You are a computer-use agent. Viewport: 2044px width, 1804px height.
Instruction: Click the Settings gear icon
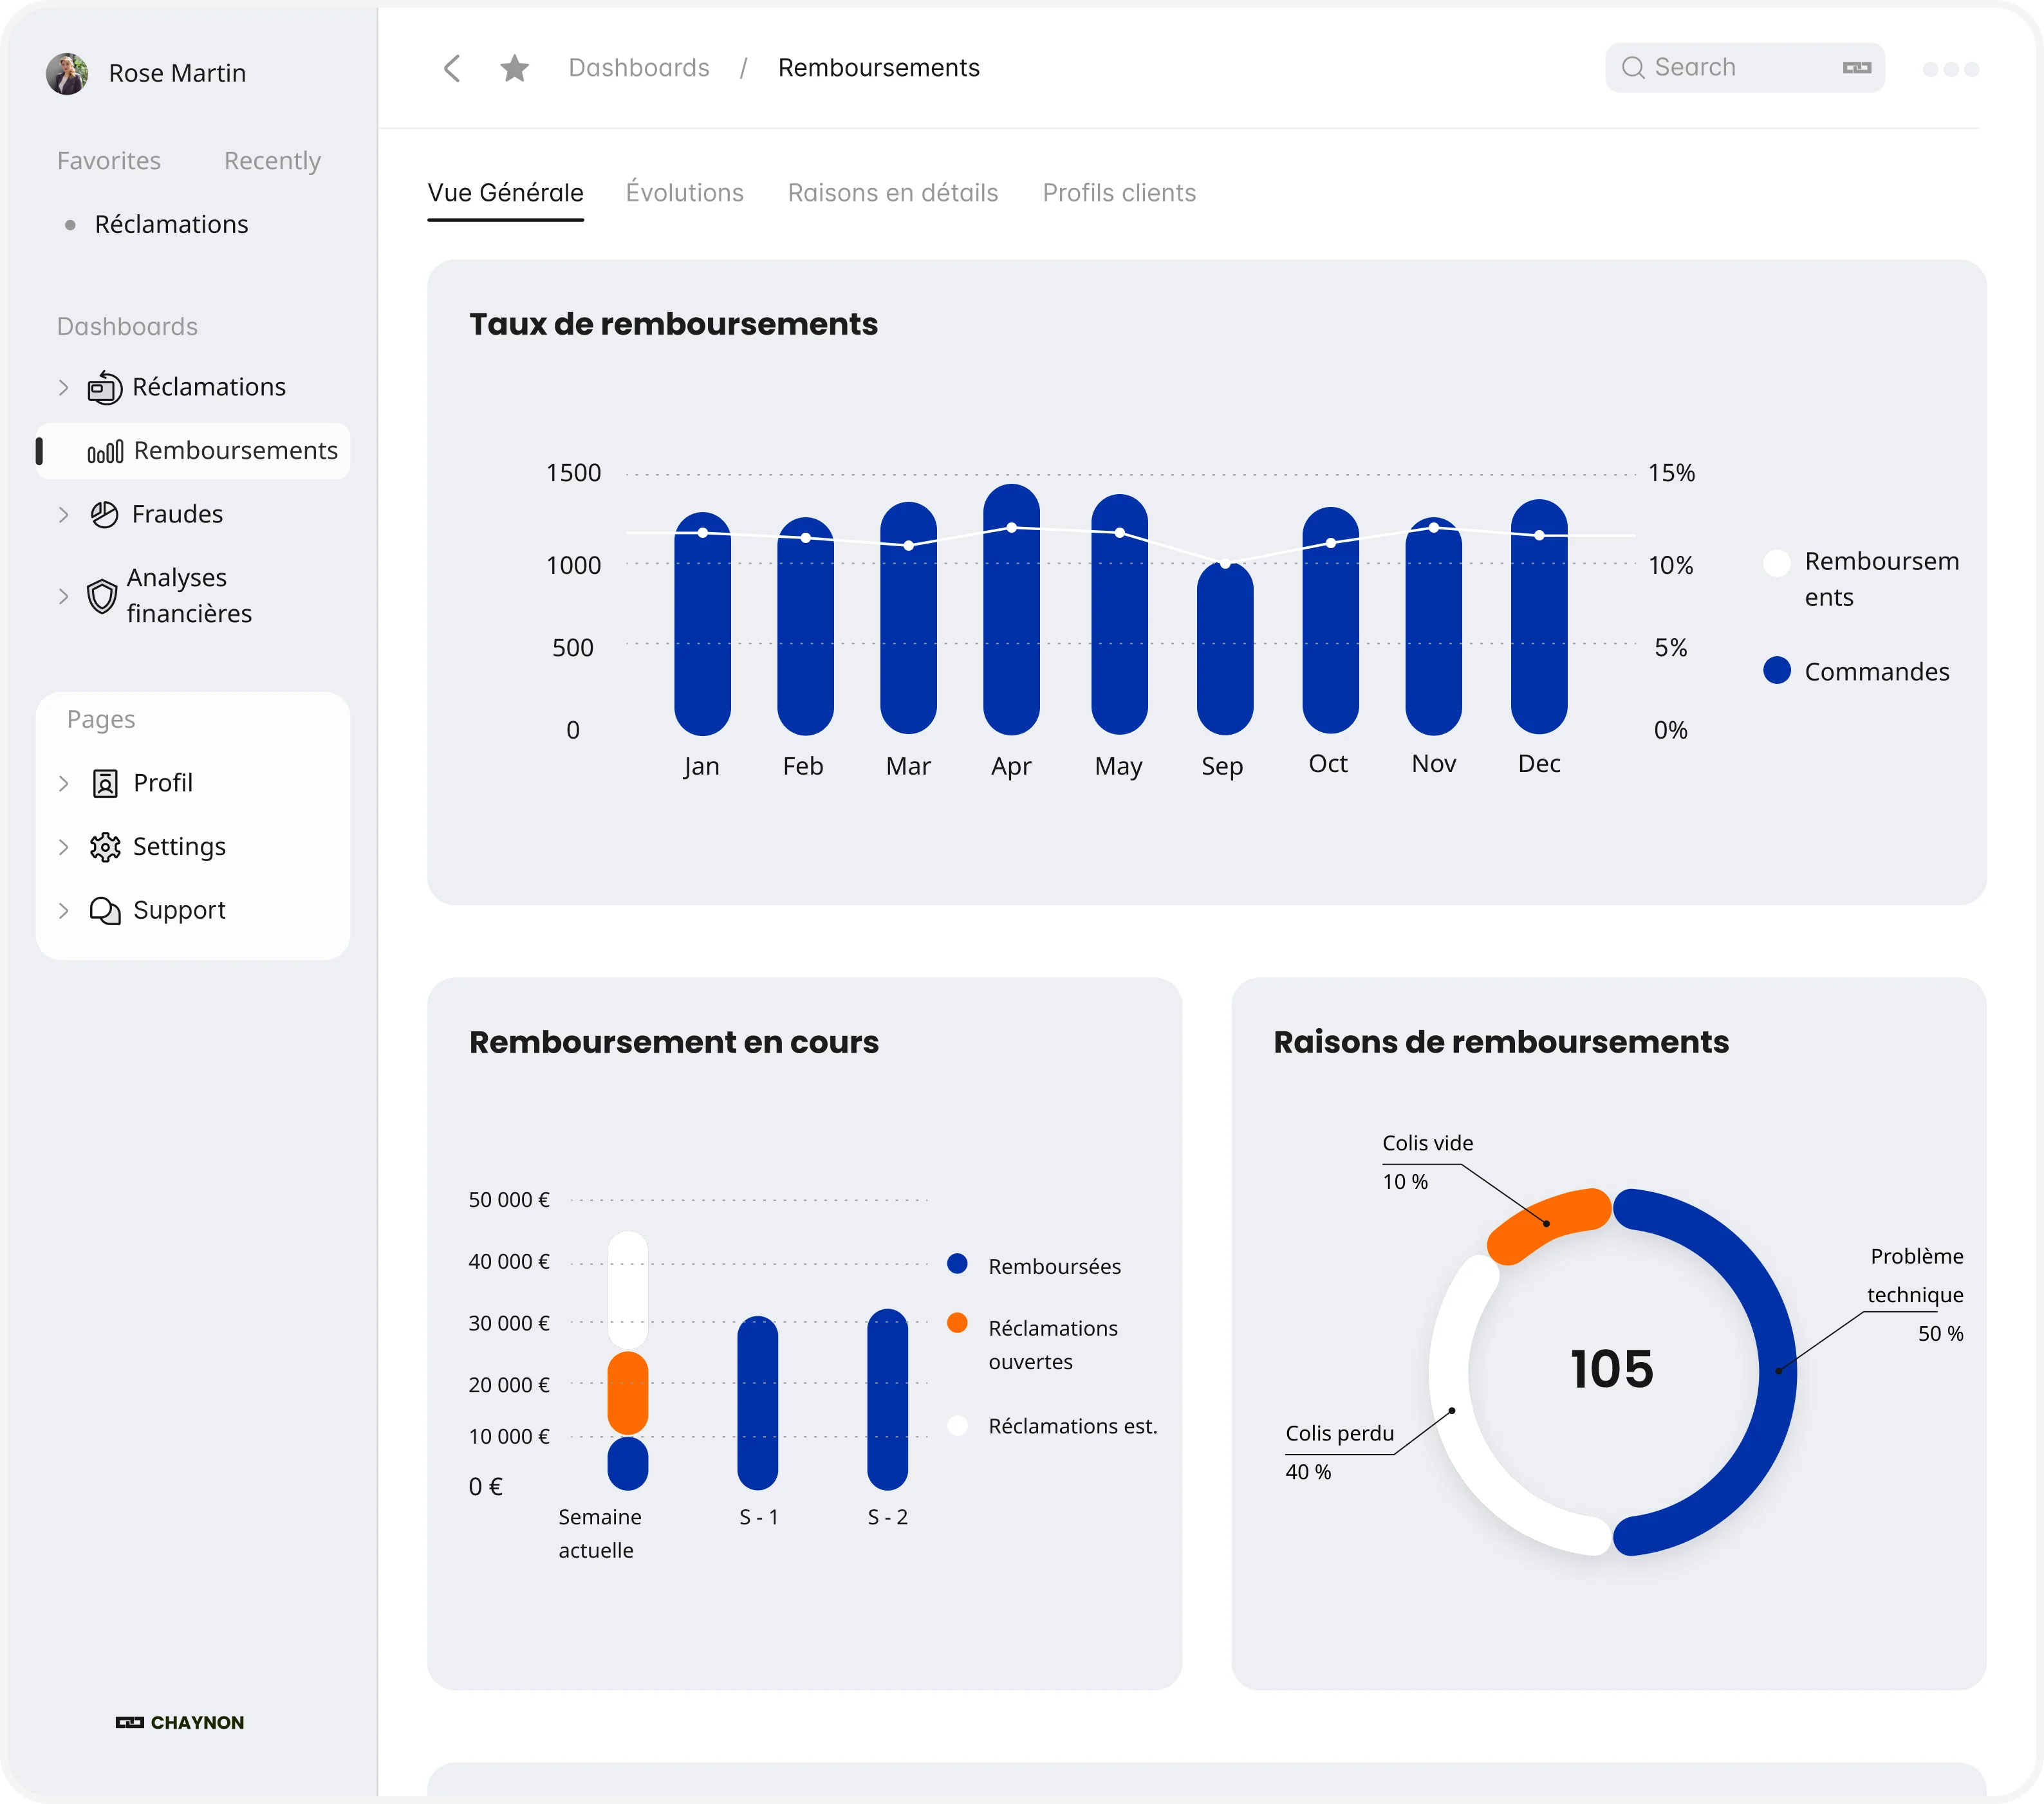104,847
